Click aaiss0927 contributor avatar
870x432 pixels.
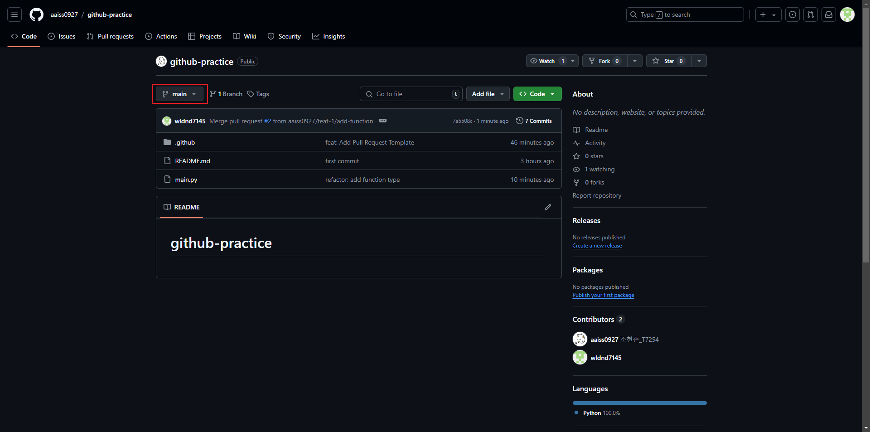pyautogui.click(x=580, y=339)
